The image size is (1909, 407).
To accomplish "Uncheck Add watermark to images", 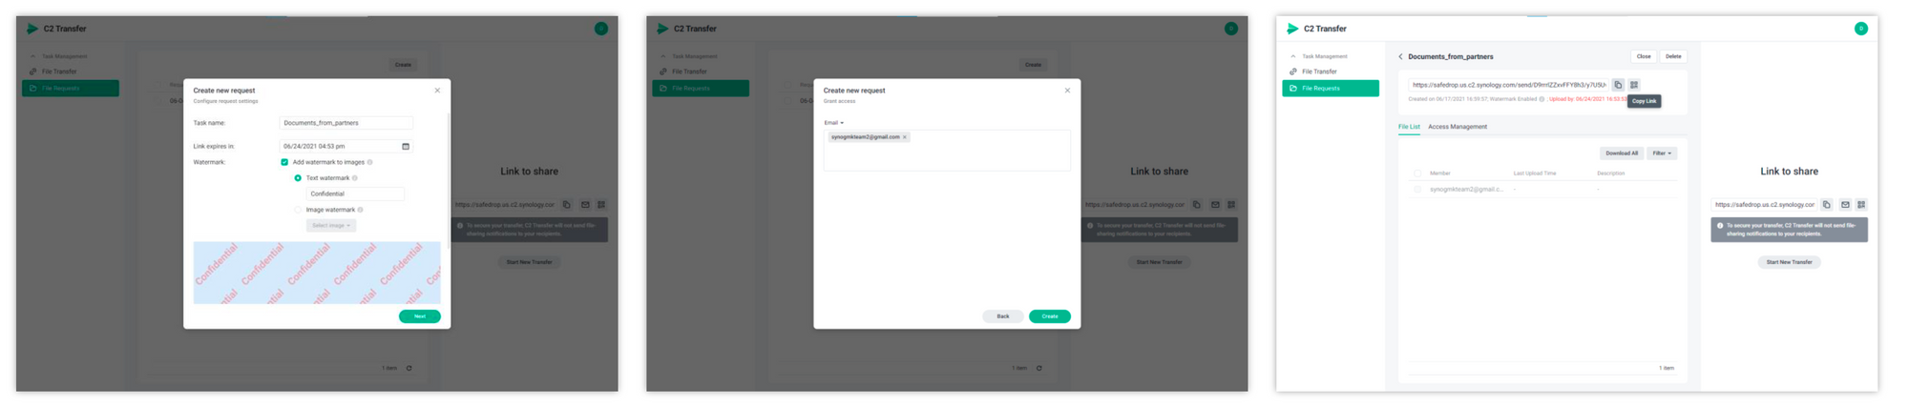I will pos(284,162).
